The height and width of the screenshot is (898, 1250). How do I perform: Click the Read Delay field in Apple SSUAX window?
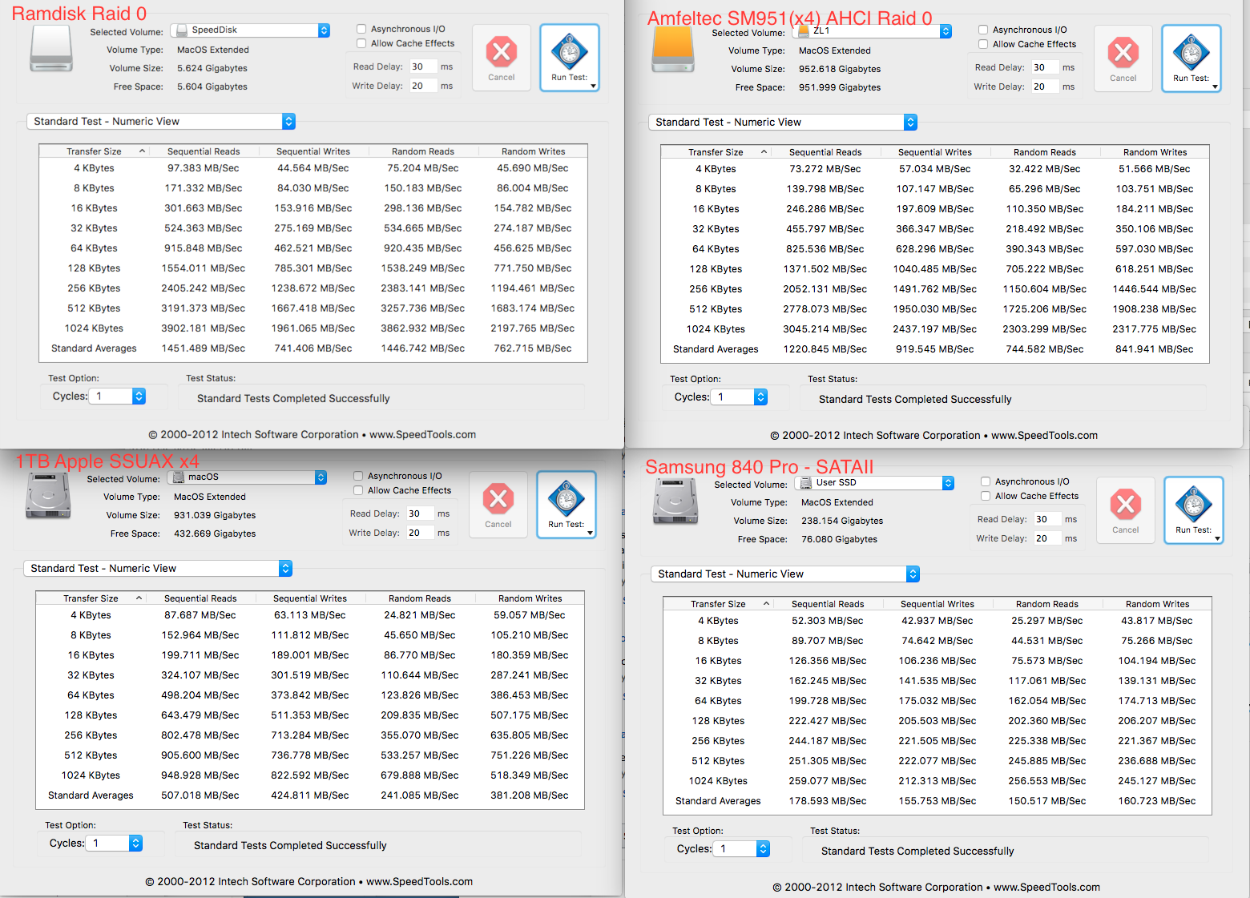pyautogui.click(x=419, y=513)
